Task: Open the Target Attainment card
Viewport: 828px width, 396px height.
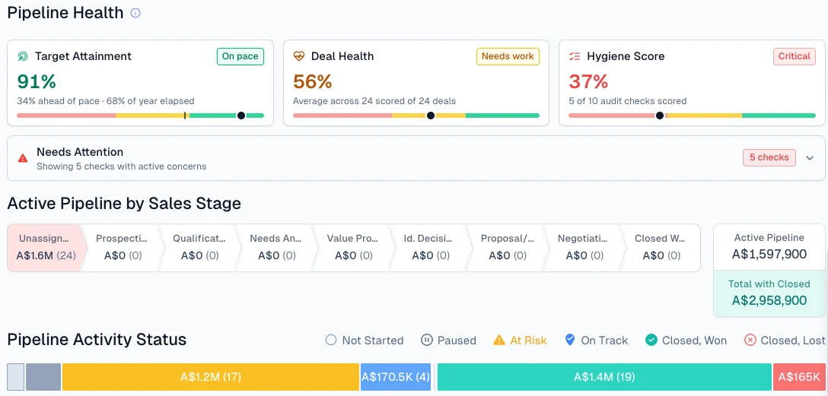Action: pyautogui.click(x=141, y=83)
